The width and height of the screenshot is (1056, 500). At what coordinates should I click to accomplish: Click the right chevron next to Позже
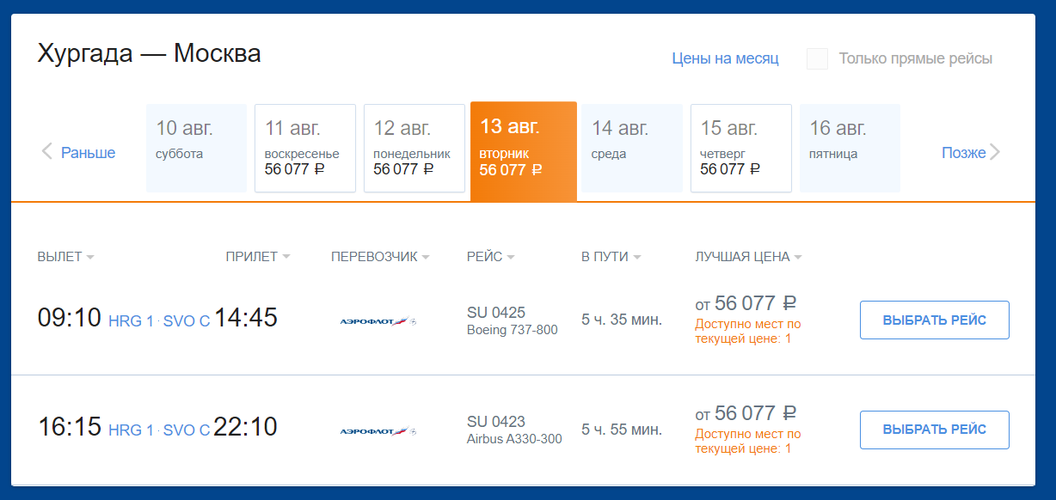coord(995,153)
